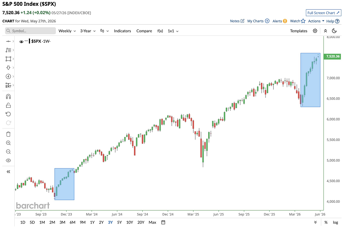Select the 2Y range
The height and width of the screenshot is (227, 344).
coord(101,222)
